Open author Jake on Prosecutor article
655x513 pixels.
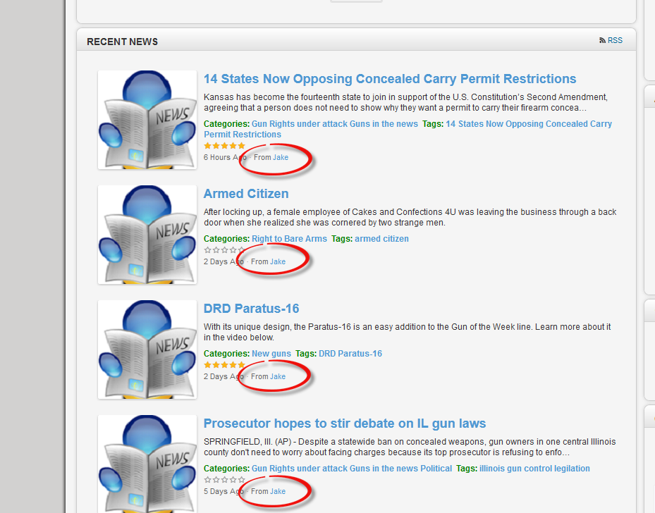click(278, 491)
